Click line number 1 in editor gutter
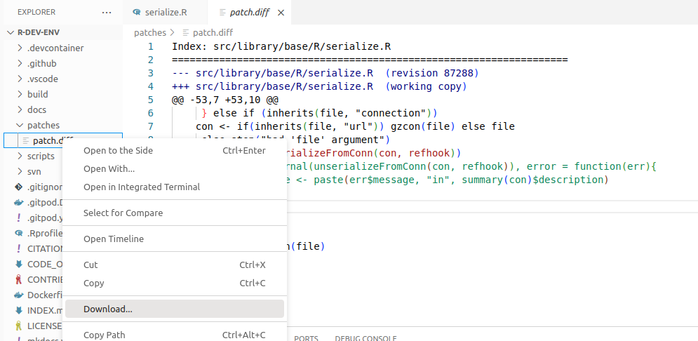Image resolution: width=698 pixels, height=341 pixels. pos(150,47)
